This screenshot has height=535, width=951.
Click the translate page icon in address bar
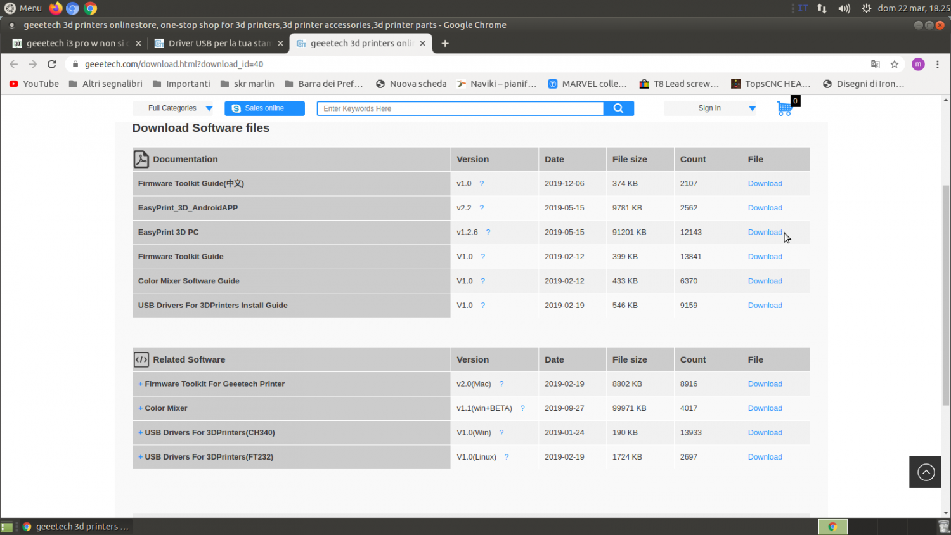876,64
